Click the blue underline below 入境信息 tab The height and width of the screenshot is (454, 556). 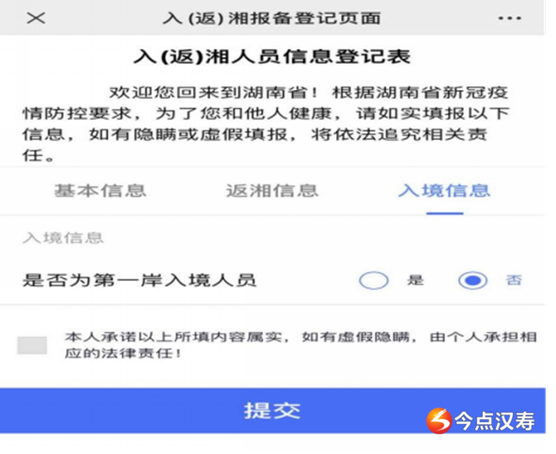(x=444, y=213)
